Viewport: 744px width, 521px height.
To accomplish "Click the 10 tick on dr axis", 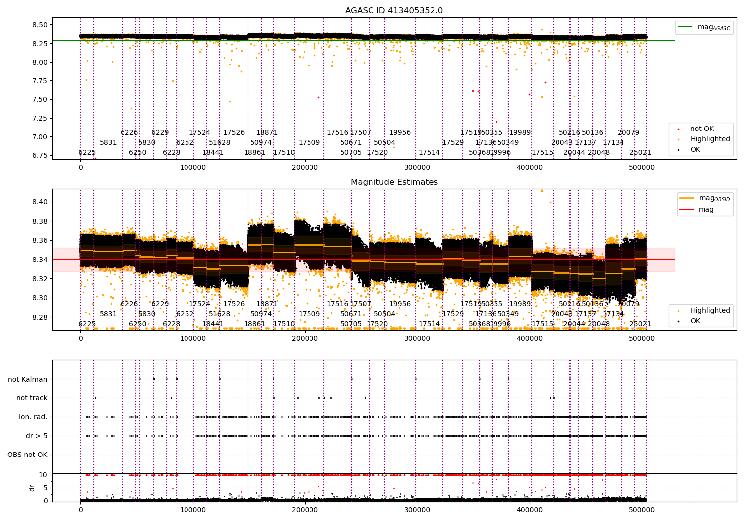I will coord(43,475).
